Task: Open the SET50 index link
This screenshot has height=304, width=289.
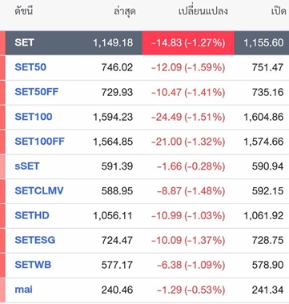Action: pyautogui.click(x=30, y=67)
